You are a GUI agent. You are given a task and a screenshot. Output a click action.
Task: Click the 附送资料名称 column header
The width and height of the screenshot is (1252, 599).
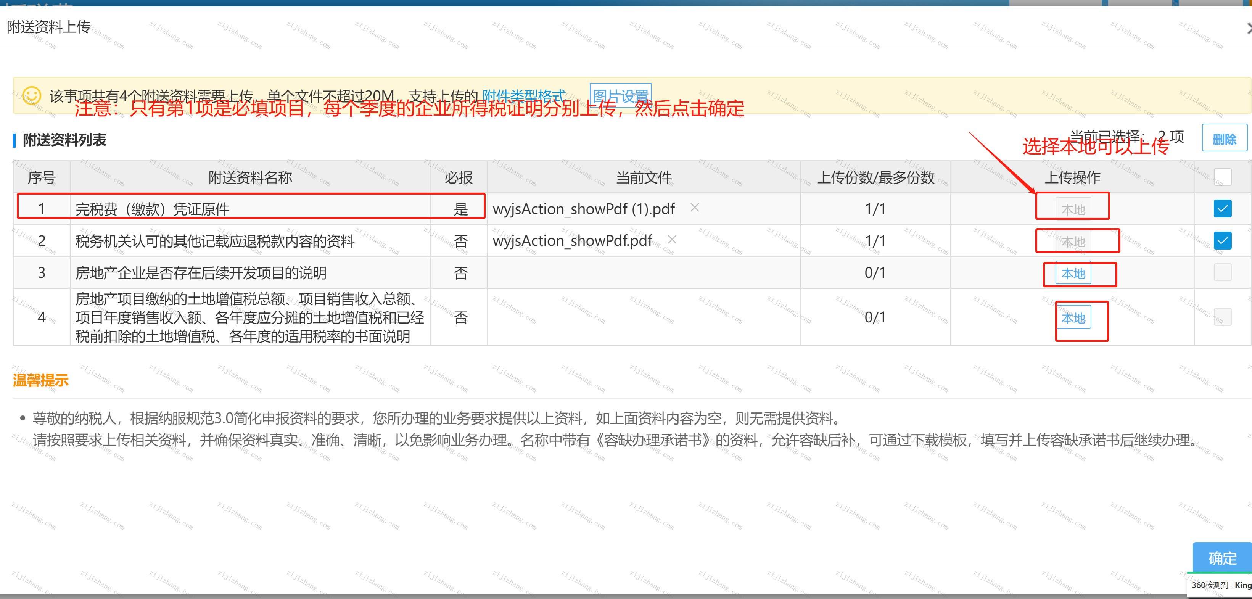click(x=250, y=177)
